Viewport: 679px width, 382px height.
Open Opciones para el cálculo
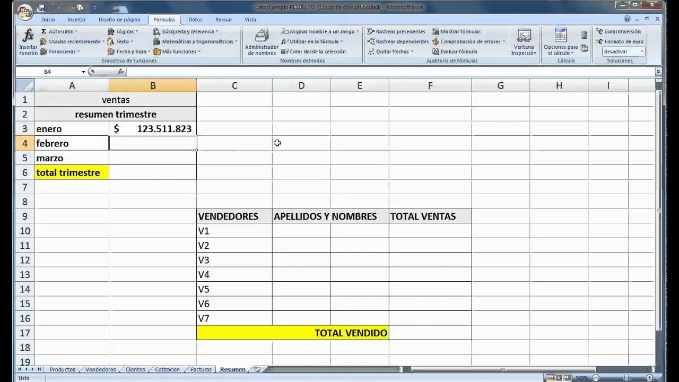point(561,42)
